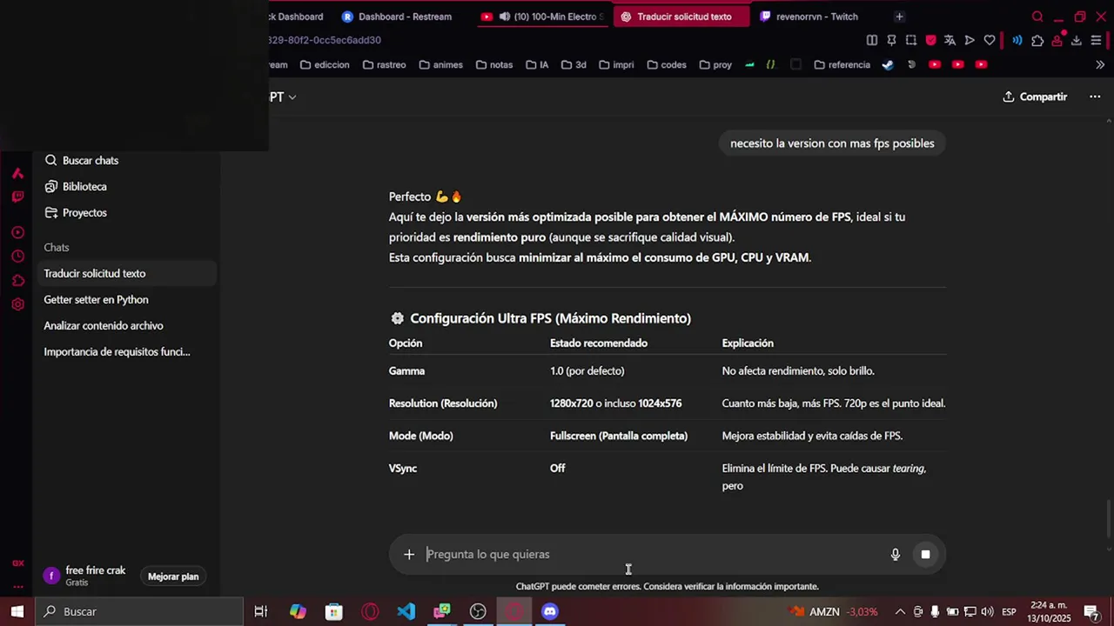The width and height of the screenshot is (1114, 626).
Task: Open the Easy Setup lines icon
Action: [x=1097, y=40]
